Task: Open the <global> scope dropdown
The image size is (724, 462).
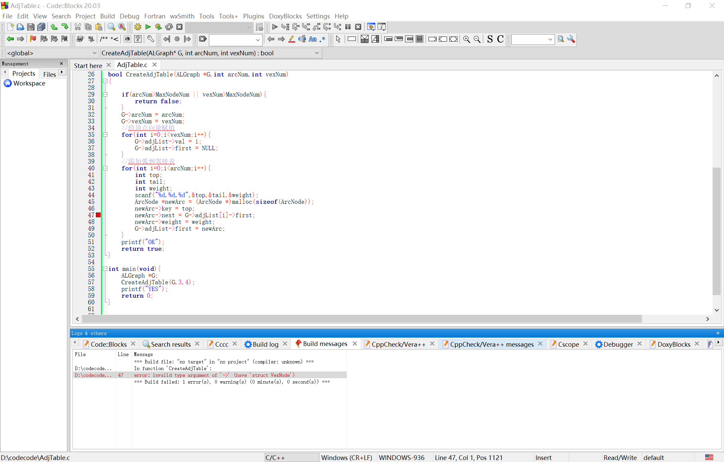Action: pyautogui.click(x=52, y=53)
